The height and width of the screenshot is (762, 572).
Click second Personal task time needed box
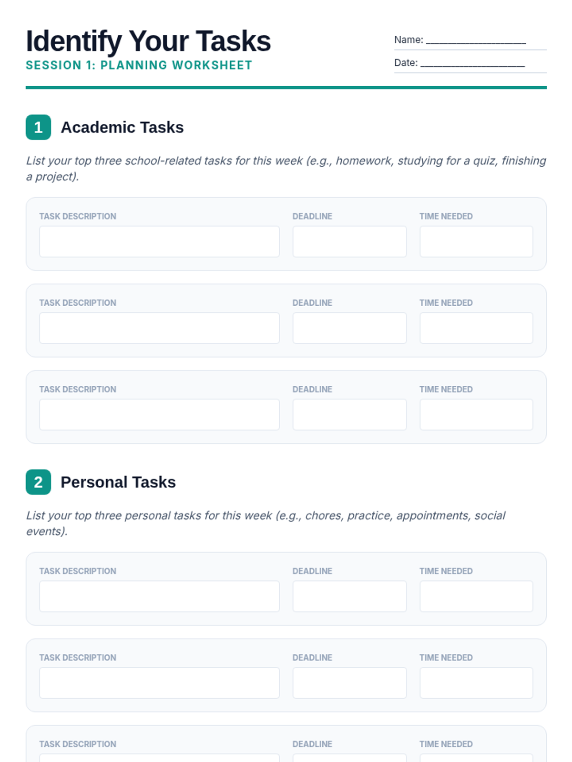pos(476,682)
